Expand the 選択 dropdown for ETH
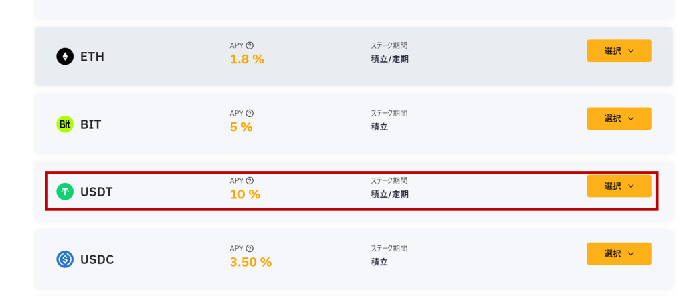This screenshot has width=685, height=296. point(619,51)
